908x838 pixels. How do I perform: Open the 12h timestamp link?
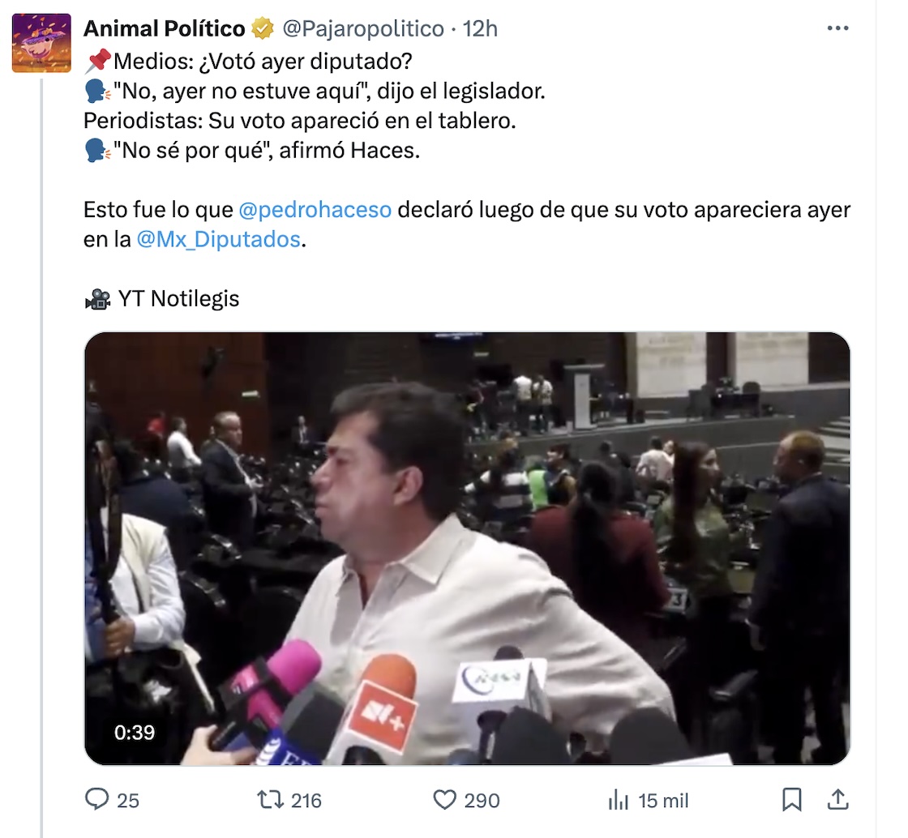pyautogui.click(x=480, y=28)
